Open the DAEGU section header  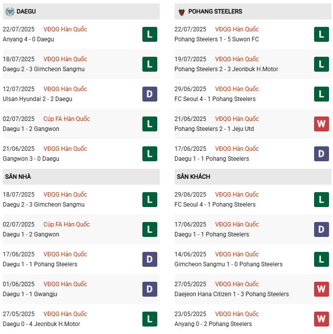point(26,11)
